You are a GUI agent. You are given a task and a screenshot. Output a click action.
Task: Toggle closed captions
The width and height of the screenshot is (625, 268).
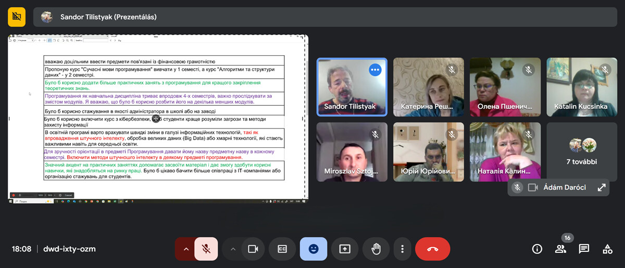tap(282, 249)
